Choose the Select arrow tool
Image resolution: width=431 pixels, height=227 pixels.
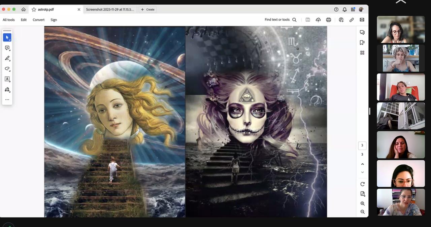7,37
